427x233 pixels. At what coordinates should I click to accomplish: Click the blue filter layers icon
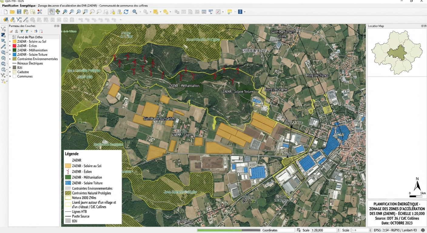(x=27, y=31)
